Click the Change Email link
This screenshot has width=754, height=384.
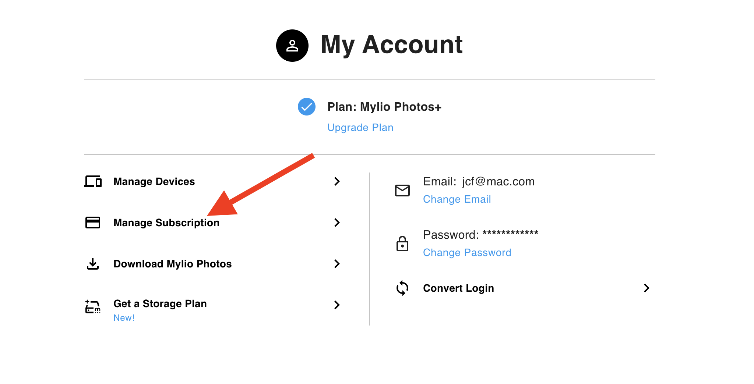click(x=457, y=199)
